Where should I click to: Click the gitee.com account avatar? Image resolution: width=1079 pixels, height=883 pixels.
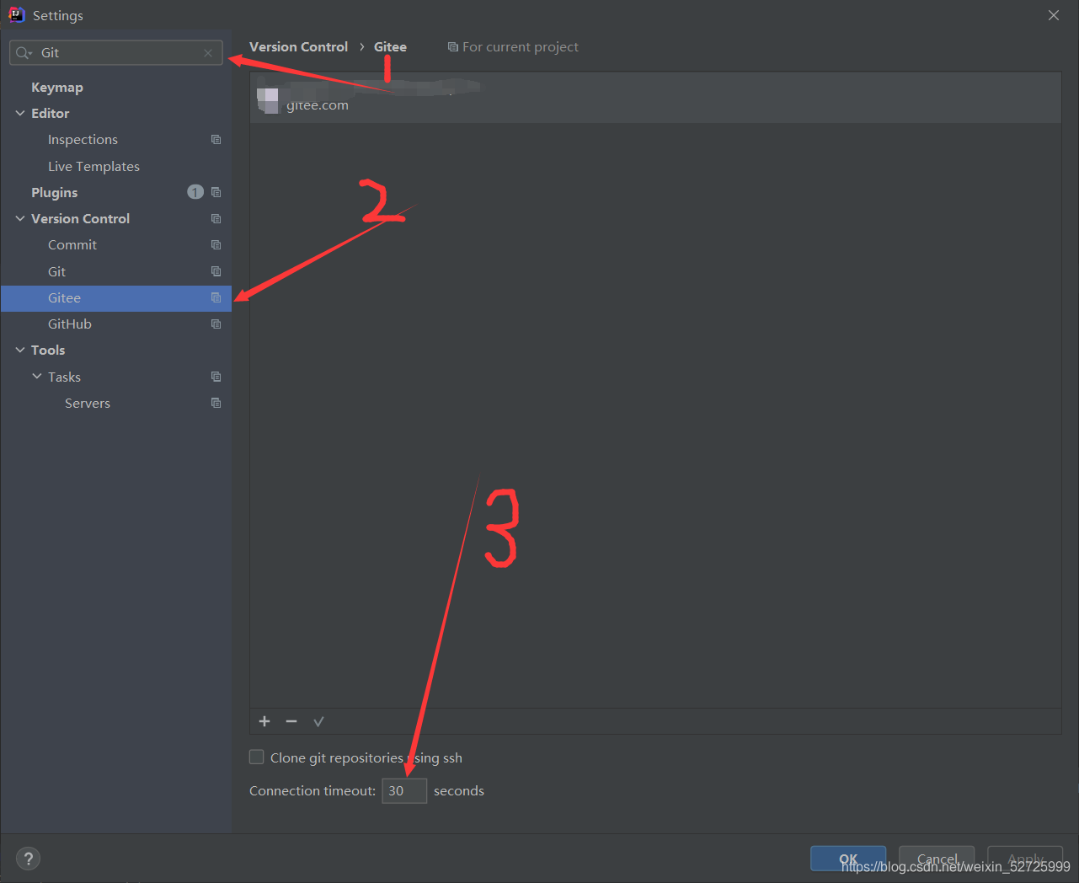268,99
